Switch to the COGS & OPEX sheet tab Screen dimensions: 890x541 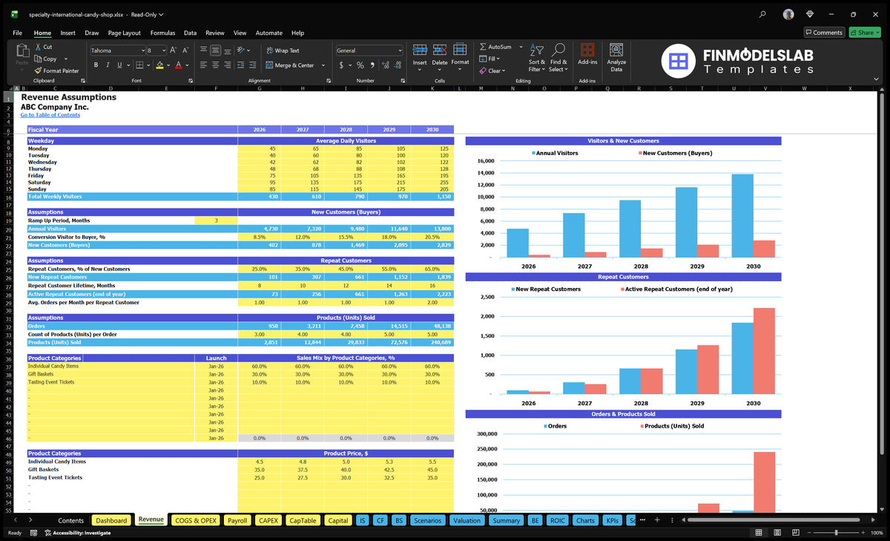tap(196, 520)
